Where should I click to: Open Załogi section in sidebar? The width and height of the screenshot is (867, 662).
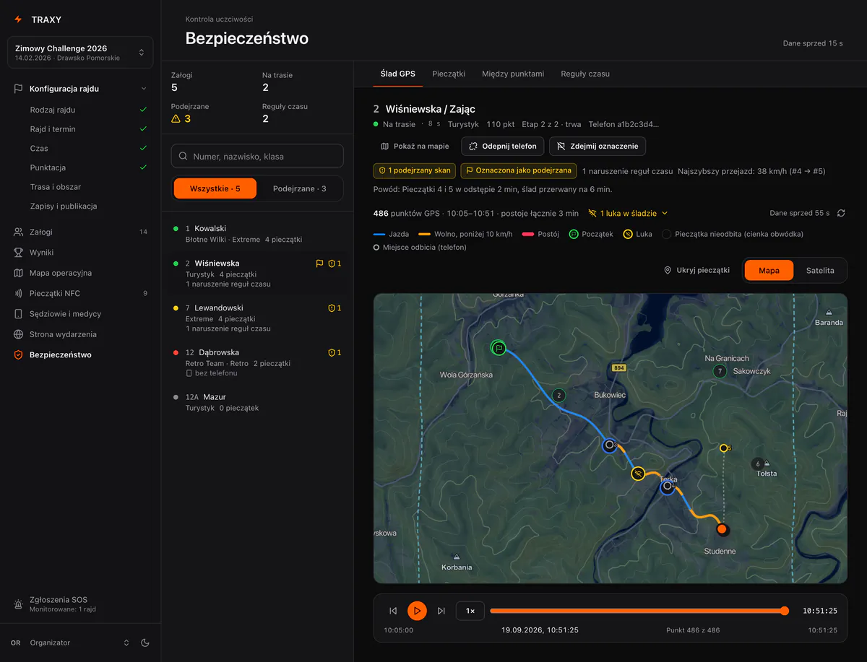(80, 232)
